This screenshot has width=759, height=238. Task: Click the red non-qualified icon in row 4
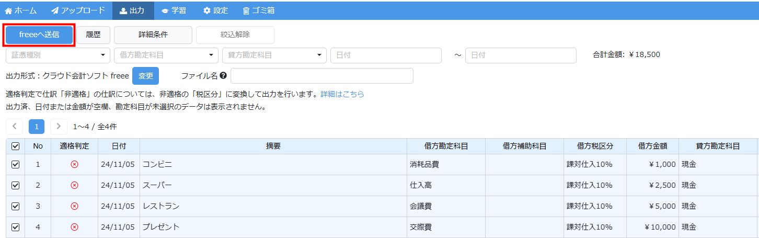pyautogui.click(x=74, y=227)
